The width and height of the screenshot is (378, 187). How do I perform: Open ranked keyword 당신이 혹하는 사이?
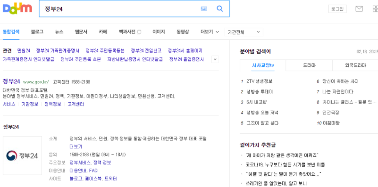pyautogui.click(x=340, y=81)
